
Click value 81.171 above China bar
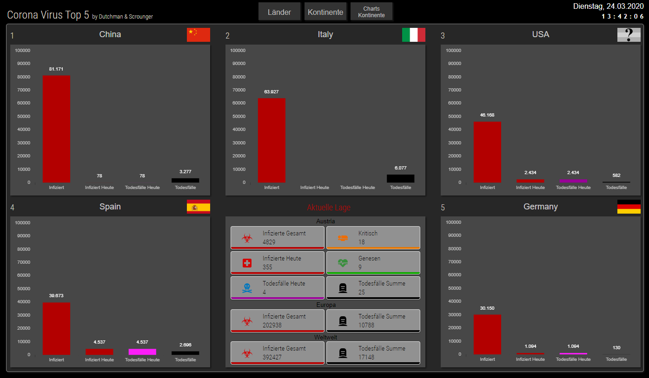point(56,69)
